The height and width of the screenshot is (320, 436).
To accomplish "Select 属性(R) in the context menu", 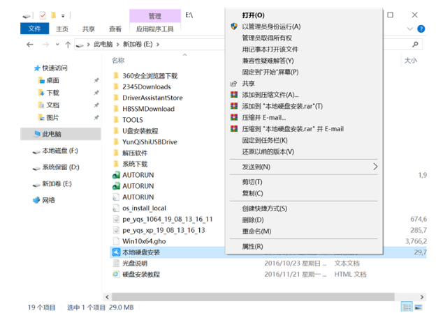I will (x=252, y=247).
